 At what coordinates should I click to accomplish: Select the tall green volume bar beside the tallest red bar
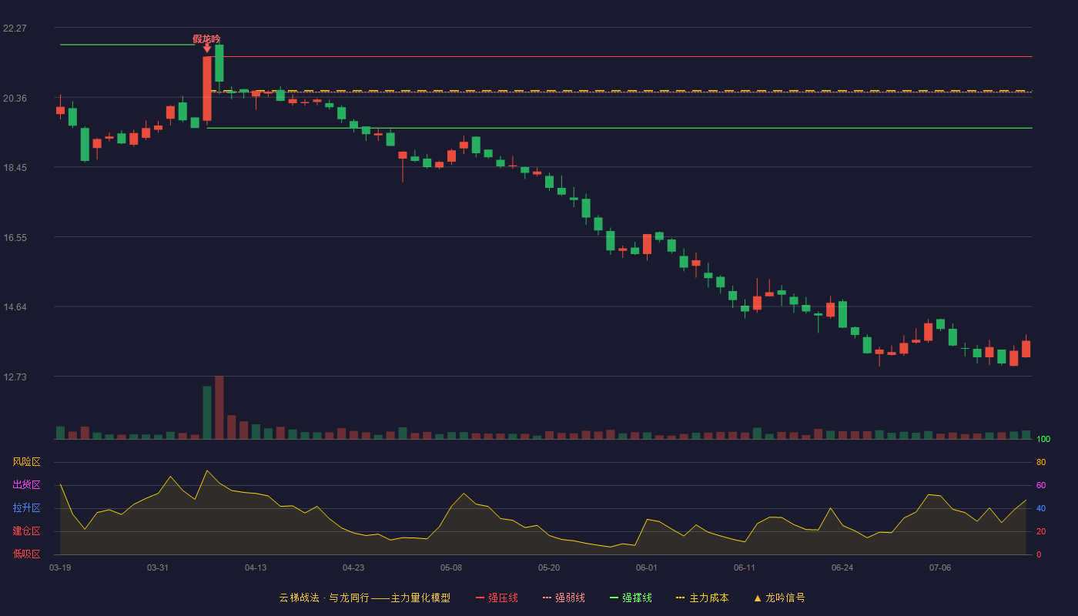point(207,413)
